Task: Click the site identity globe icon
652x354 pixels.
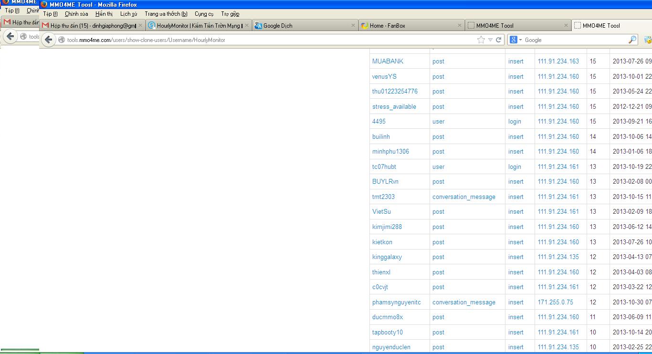Action: click(x=62, y=40)
